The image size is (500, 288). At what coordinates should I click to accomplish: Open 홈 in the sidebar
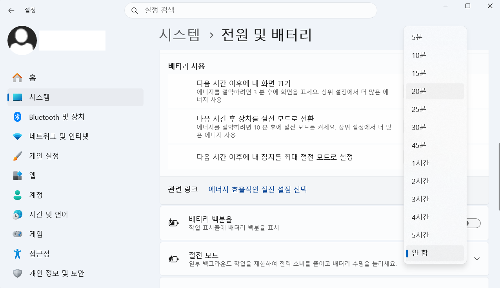pyautogui.click(x=75, y=78)
